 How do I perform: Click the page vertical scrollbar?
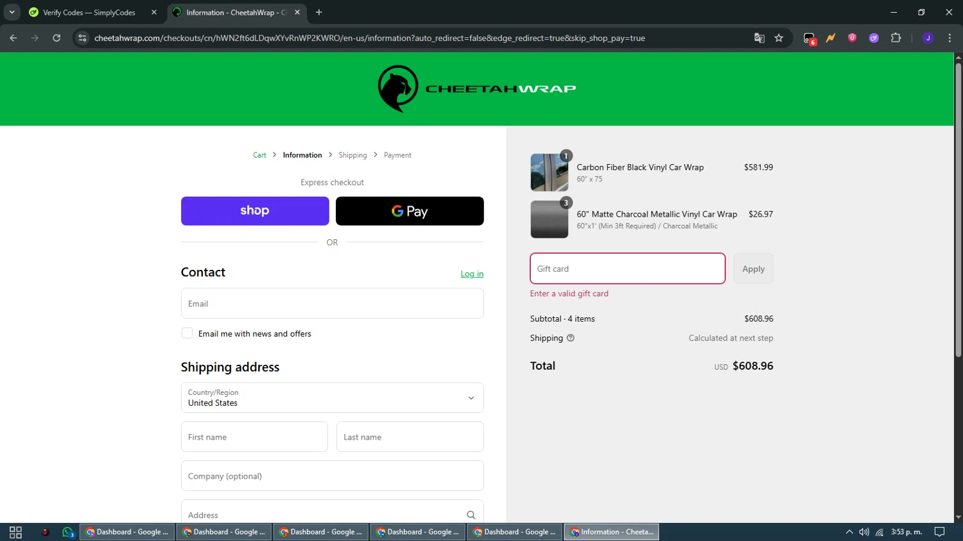958,209
